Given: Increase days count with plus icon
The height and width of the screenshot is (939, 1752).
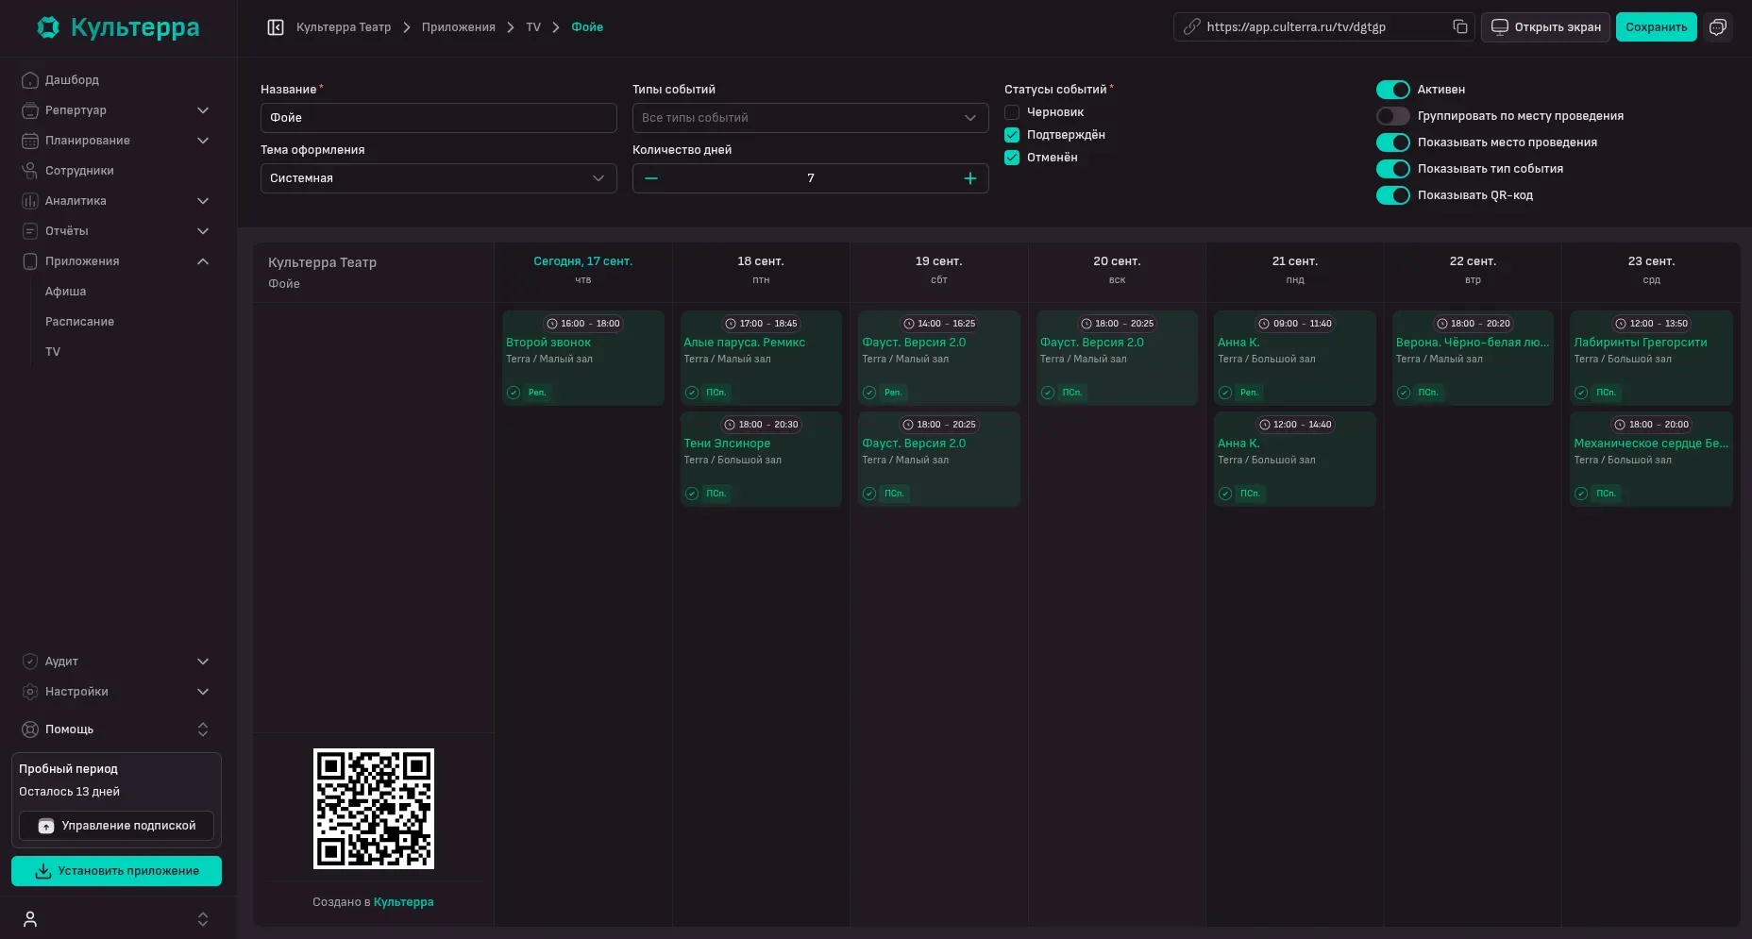Looking at the screenshot, I should coord(969,178).
